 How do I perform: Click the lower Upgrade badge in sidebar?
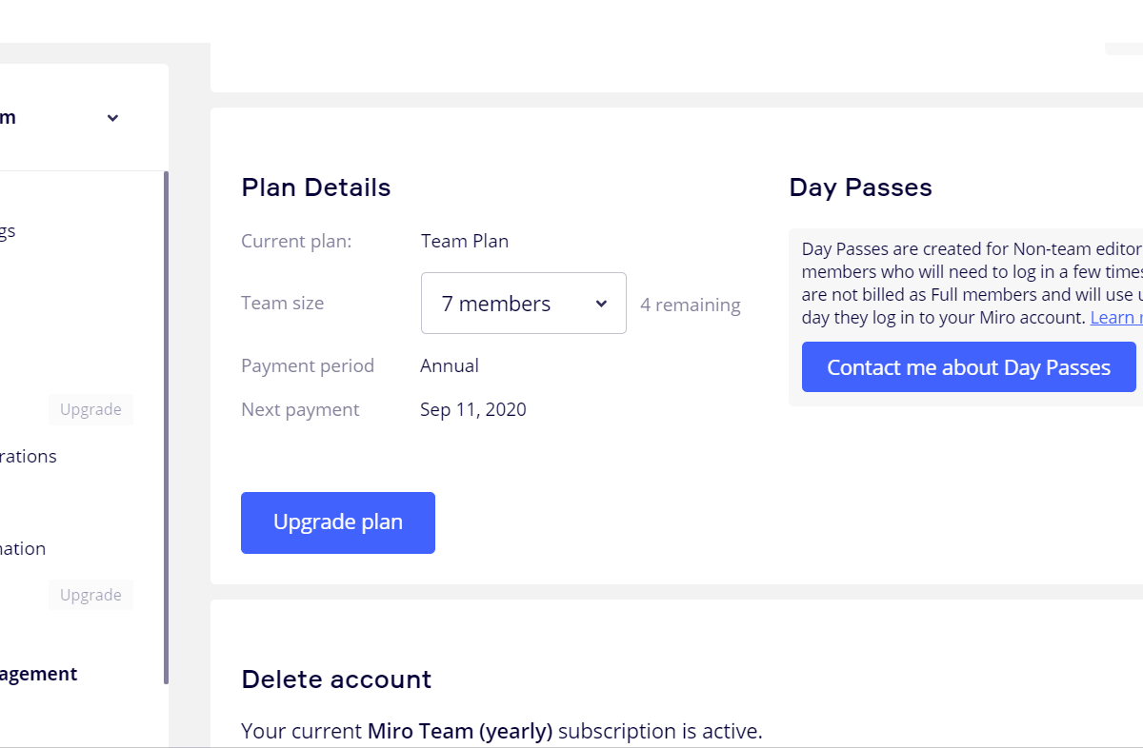click(90, 595)
